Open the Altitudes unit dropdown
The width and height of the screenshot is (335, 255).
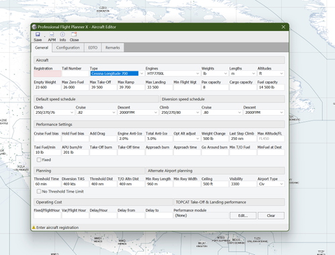coord(281,74)
